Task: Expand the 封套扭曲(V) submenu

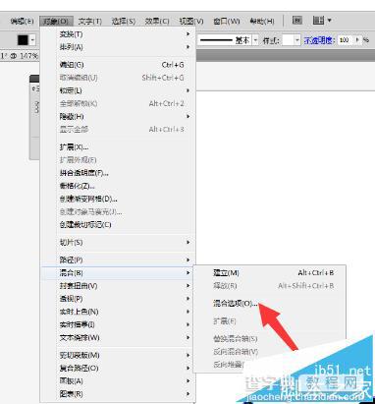Action: click(118, 286)
